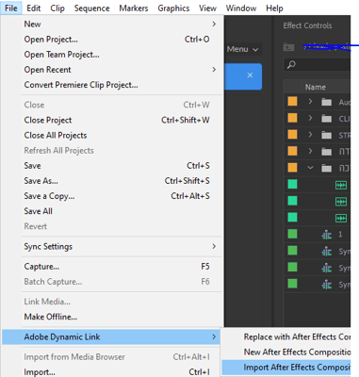
Task: Select the Aud folder icon
Action: tap(327, 102)
